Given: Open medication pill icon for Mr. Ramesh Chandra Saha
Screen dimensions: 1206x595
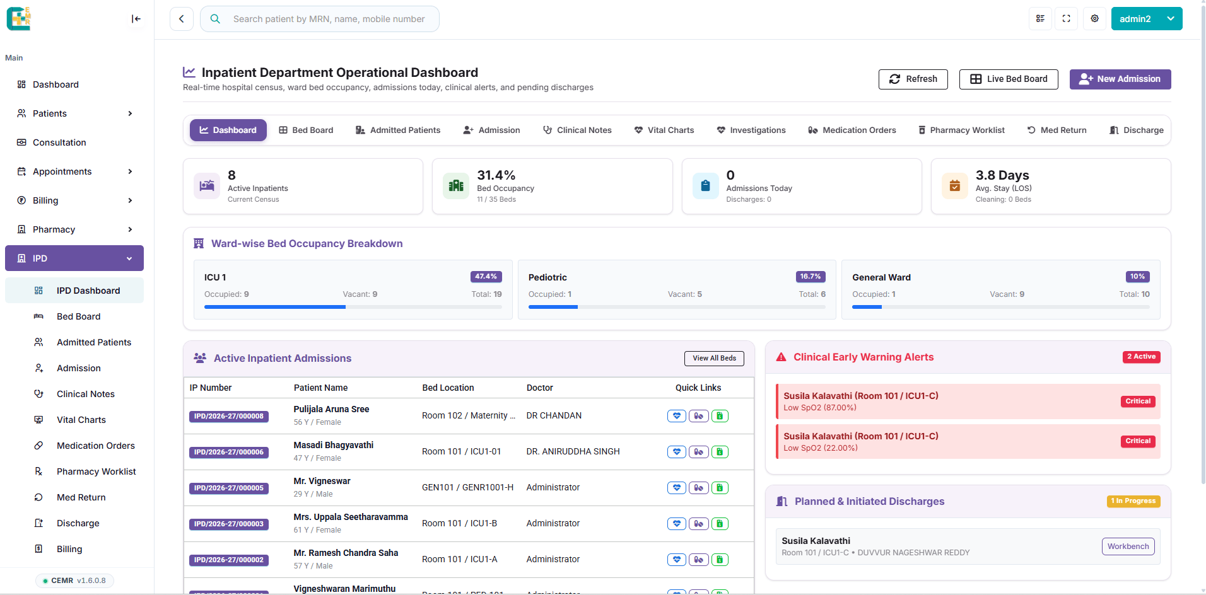Looking at the screenshot, I should click(698, 560).
